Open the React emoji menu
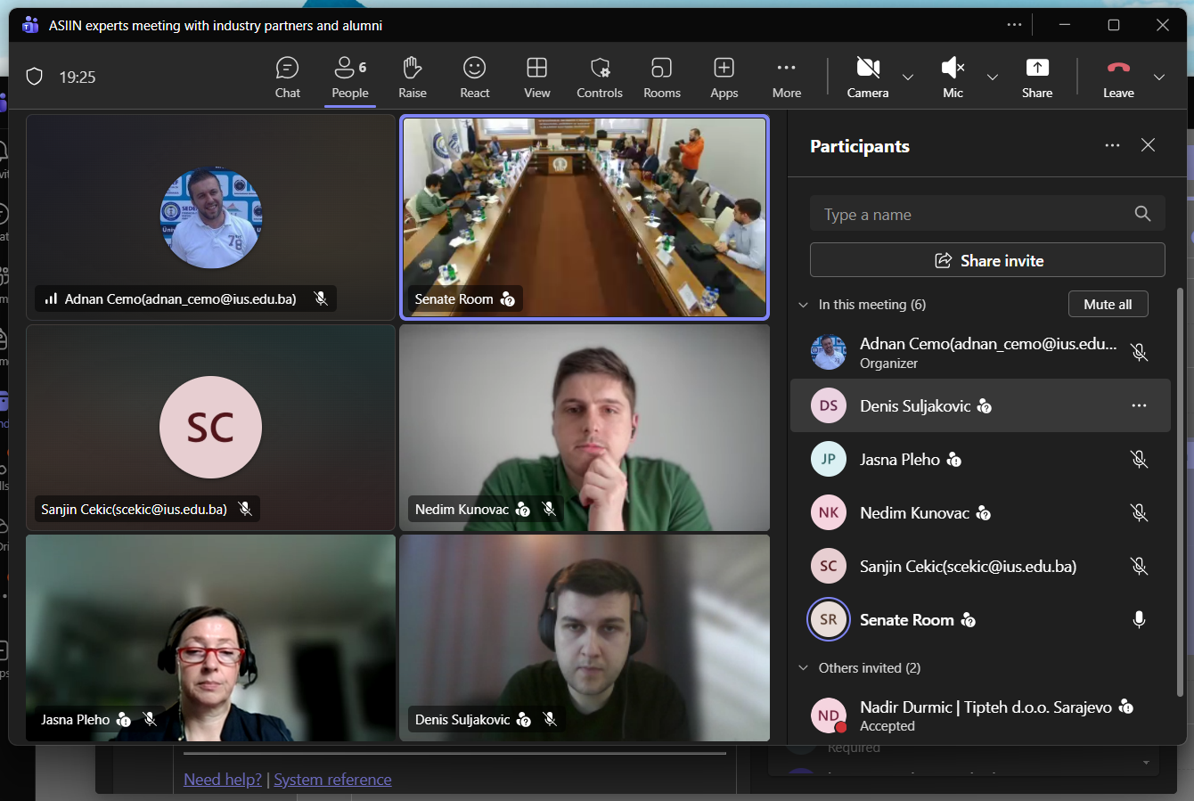The width and height of the screenshot is (1194, 801). [x=474, y=78]
